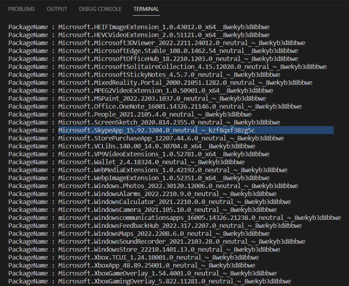Screen dimensions: 349x286
Task: Click the Microsoft.MicrosoftOfficeHub package line
Action: click(153, 59)
